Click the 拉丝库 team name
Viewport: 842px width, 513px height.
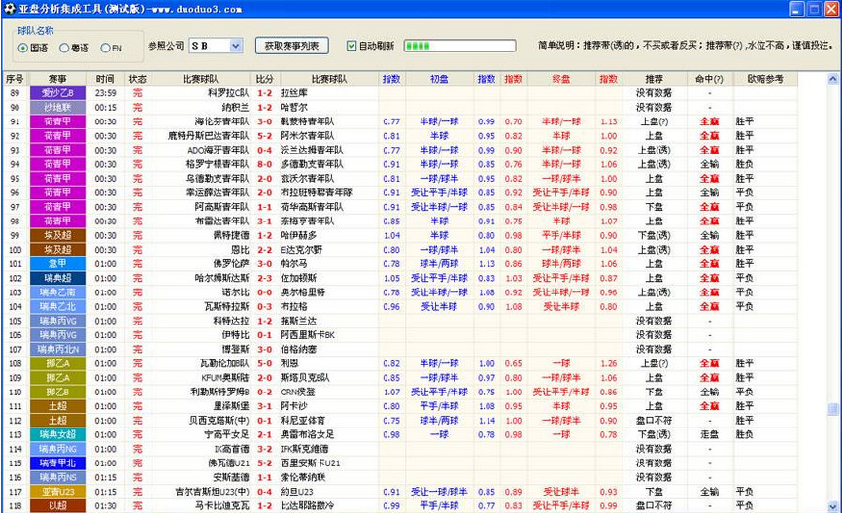293,93
